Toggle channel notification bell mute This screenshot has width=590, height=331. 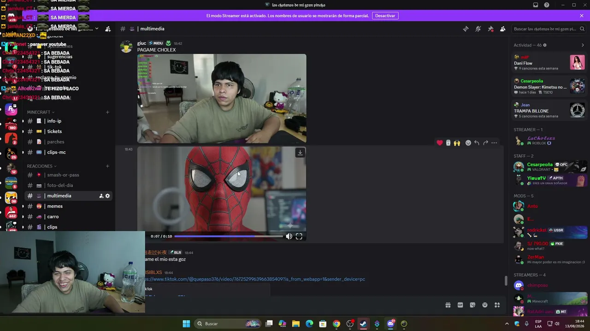[x=478, y=29]
